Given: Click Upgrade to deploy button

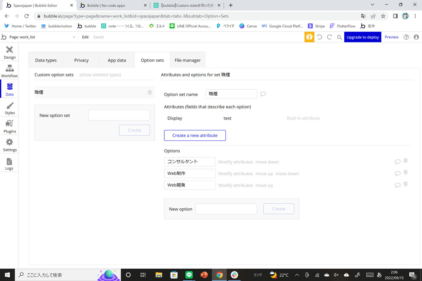Looking at the screenshot, I should 363,37.
